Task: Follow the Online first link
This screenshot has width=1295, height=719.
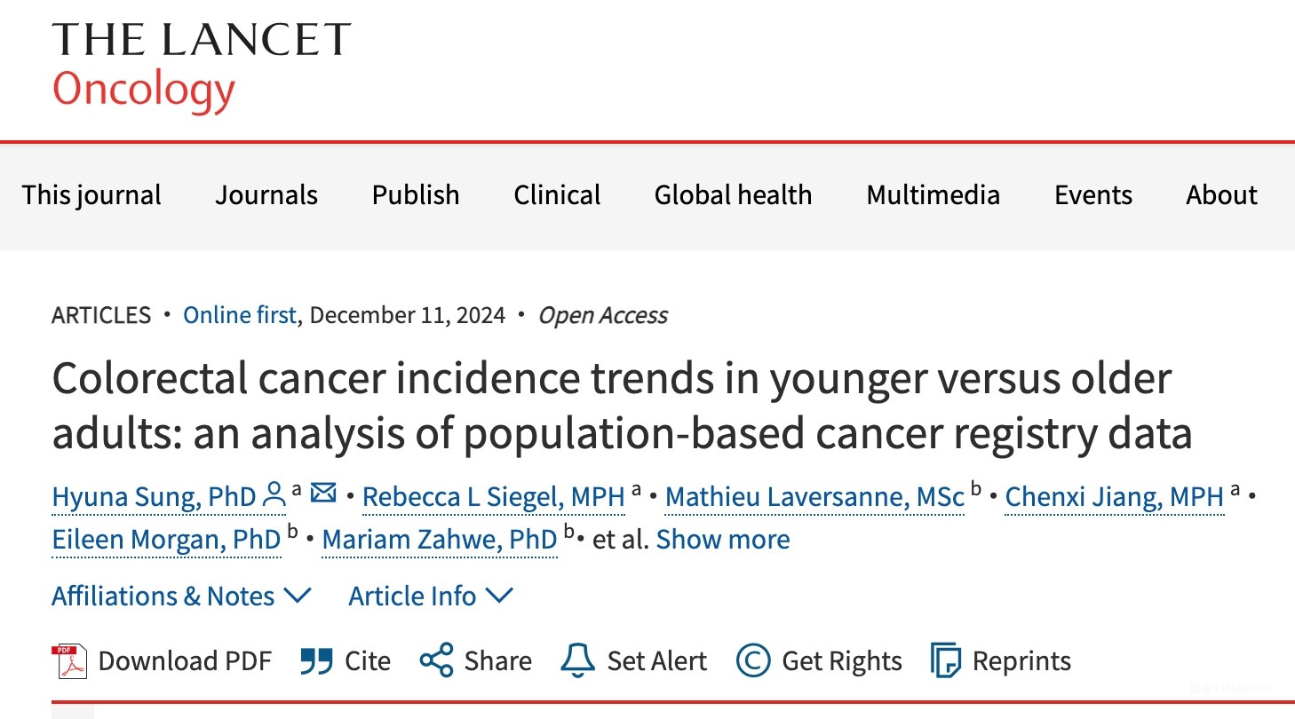Action: click(x=239, y=315)
